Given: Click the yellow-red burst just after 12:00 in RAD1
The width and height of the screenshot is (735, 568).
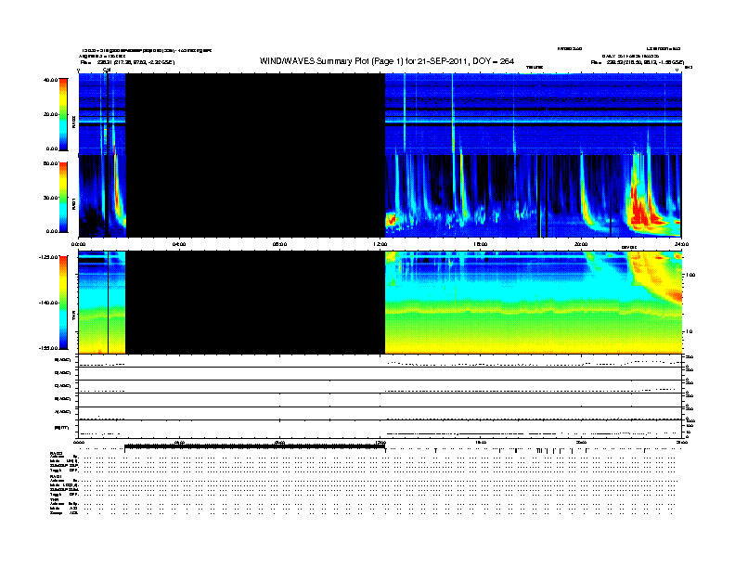Looking at the screenshot, I should click(391, 219).
